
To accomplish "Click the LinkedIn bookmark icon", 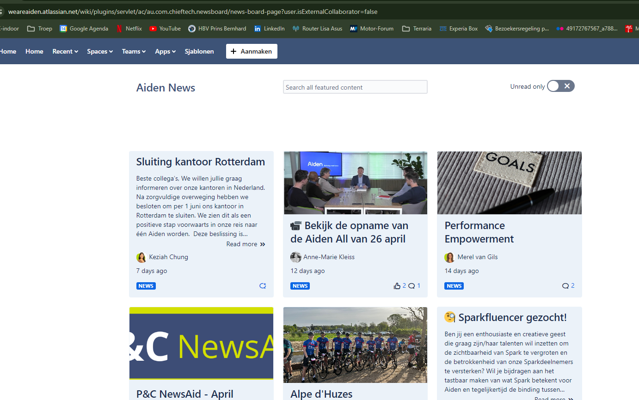I will 258,29.
